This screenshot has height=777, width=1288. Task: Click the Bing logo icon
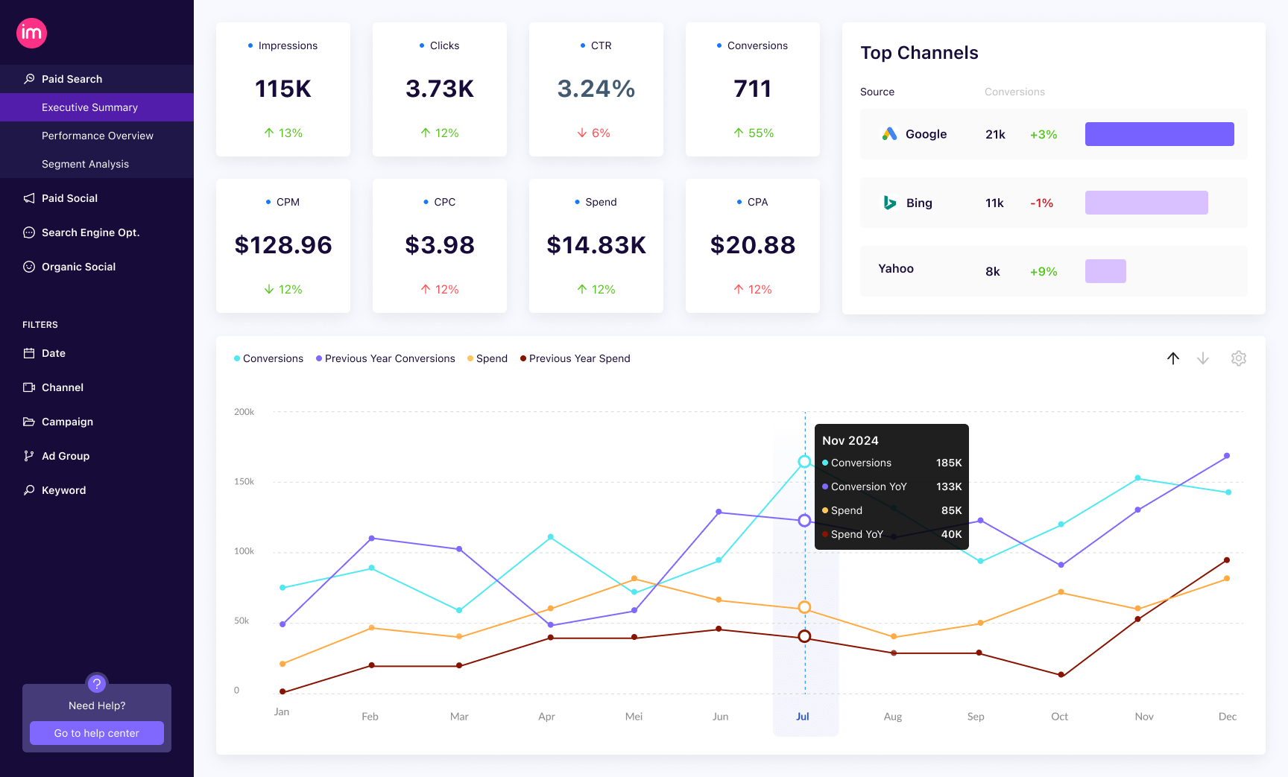[889, 203]
